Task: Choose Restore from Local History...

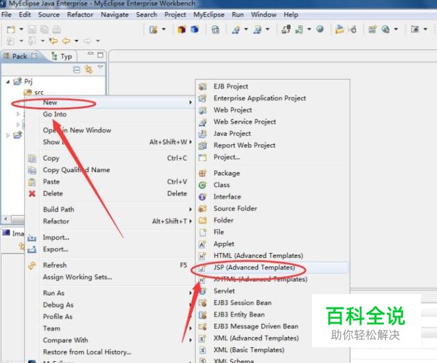Action: tap(110, 352)
